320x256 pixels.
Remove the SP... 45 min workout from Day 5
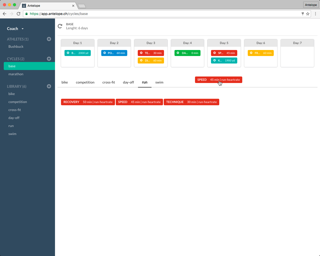(214, 53)
